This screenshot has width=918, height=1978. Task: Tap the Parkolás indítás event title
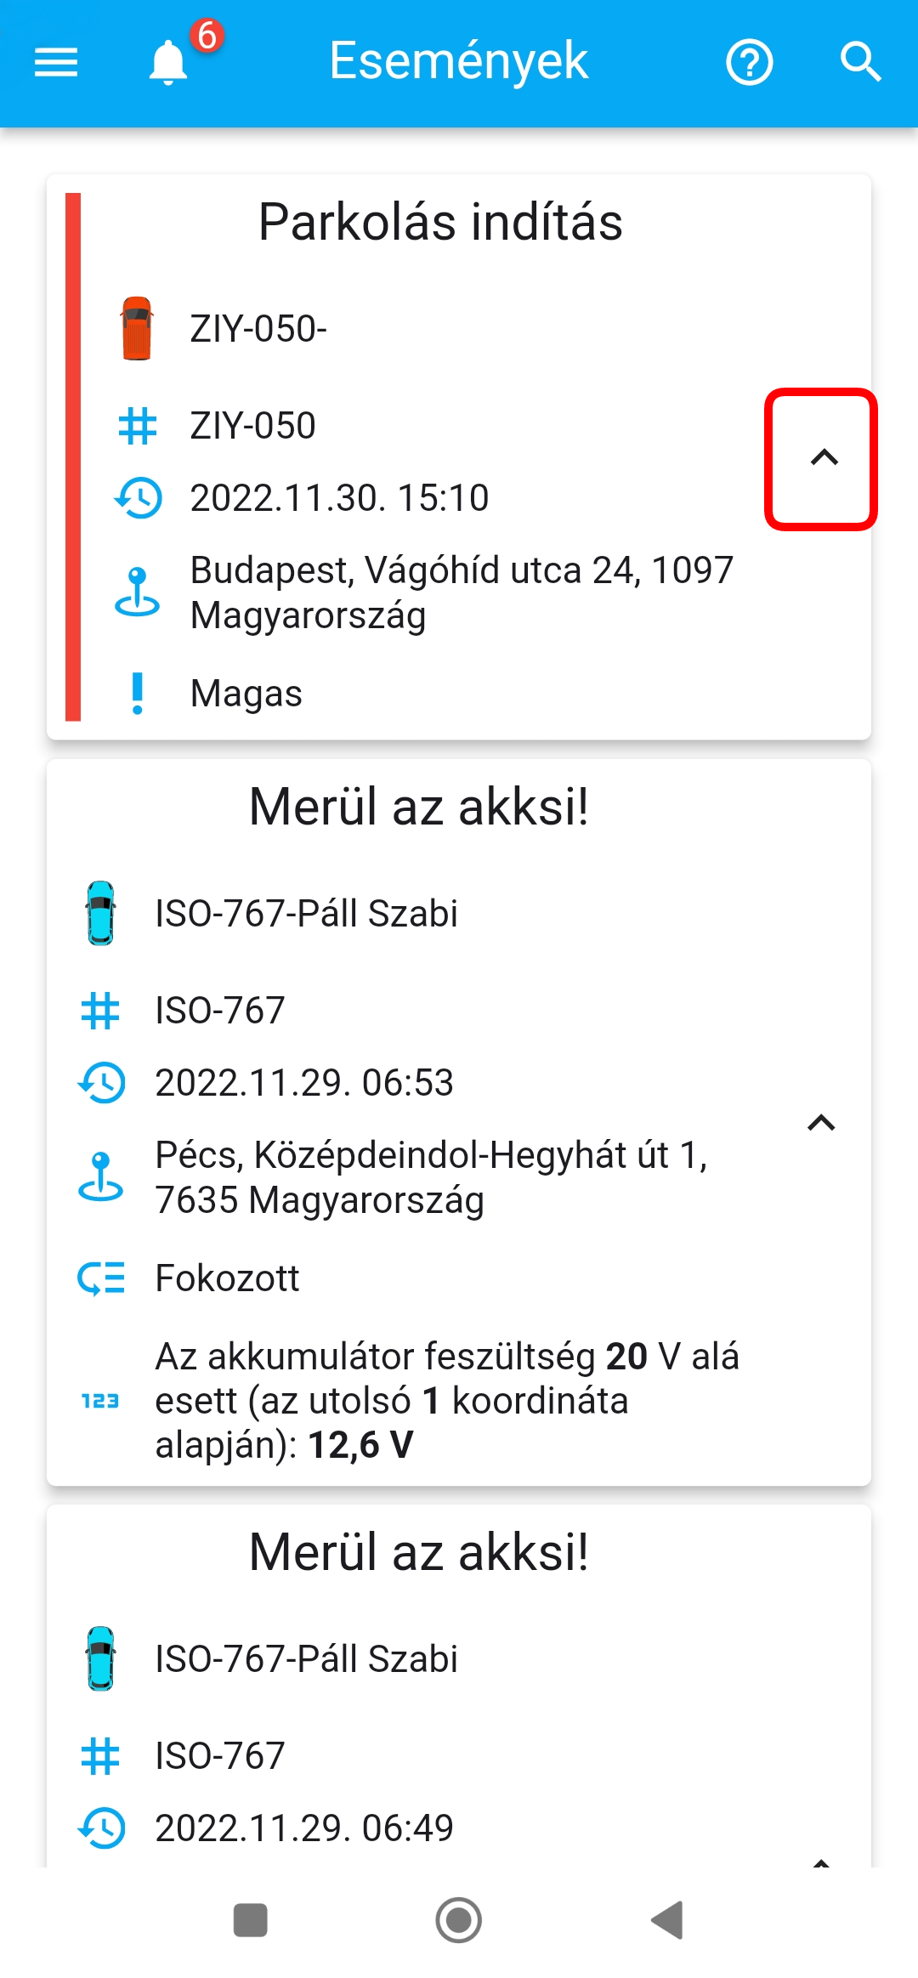(440, 223)
